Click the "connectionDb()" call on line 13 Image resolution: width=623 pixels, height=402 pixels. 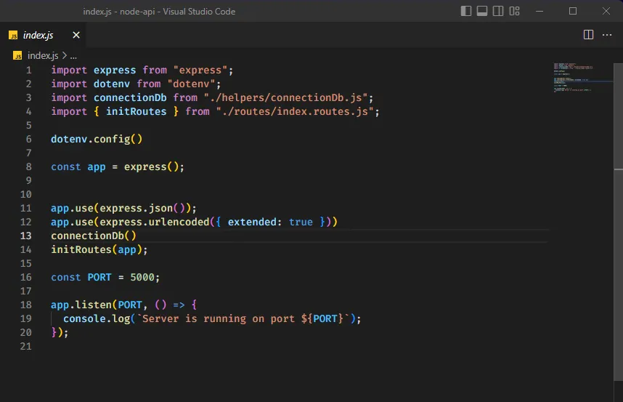94,236
